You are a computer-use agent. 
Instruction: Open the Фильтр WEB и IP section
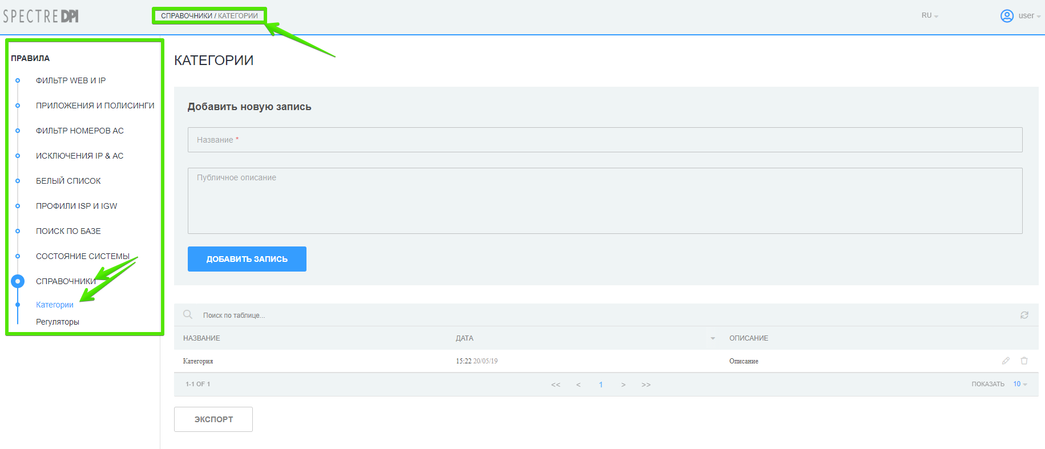[x=71, y=80]
